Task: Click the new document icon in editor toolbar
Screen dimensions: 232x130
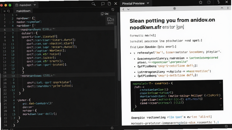Action: [x=109, y=4]
